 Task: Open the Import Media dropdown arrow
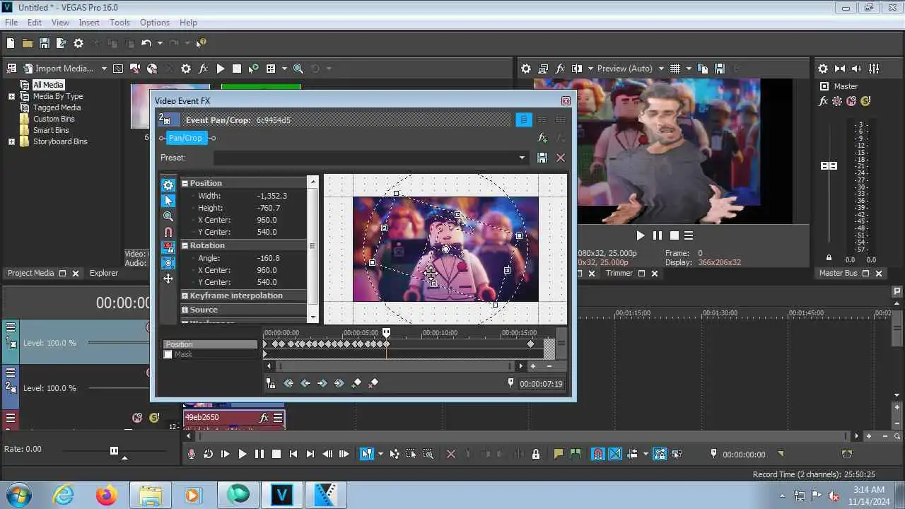[x=104, y=69]
